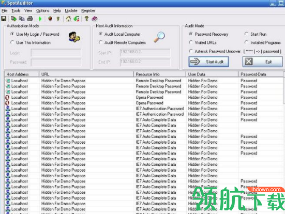Open the Register menu
Screen dimensions: 285x214
tap(88, 11)
